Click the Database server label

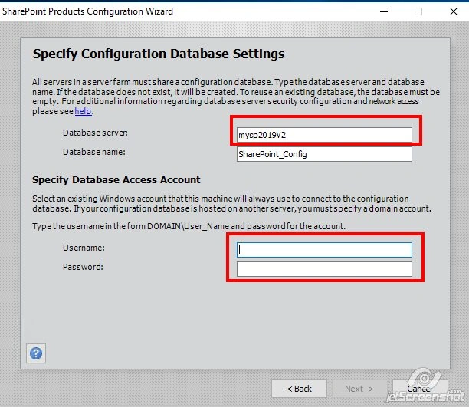pyautogui.click(x=95, y=133)
